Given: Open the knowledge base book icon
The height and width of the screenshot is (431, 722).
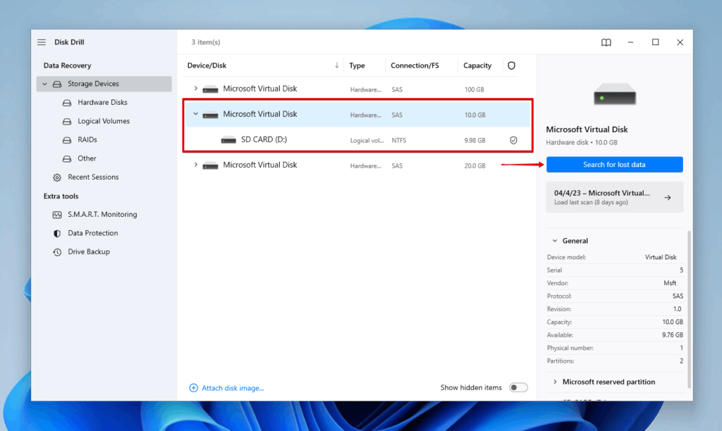Looking at the screenshot, I should (606, 42).
